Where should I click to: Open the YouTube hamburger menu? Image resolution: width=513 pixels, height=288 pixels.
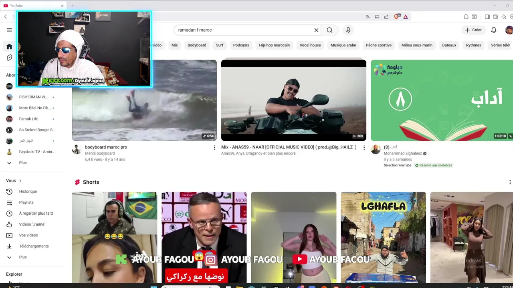tap(9, 30)
